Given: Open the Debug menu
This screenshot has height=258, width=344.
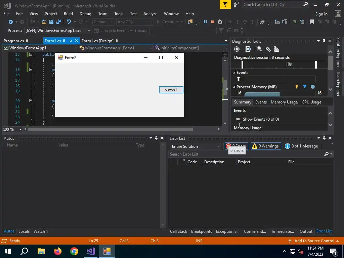Looking at the screenshot, I should (85, 13).
